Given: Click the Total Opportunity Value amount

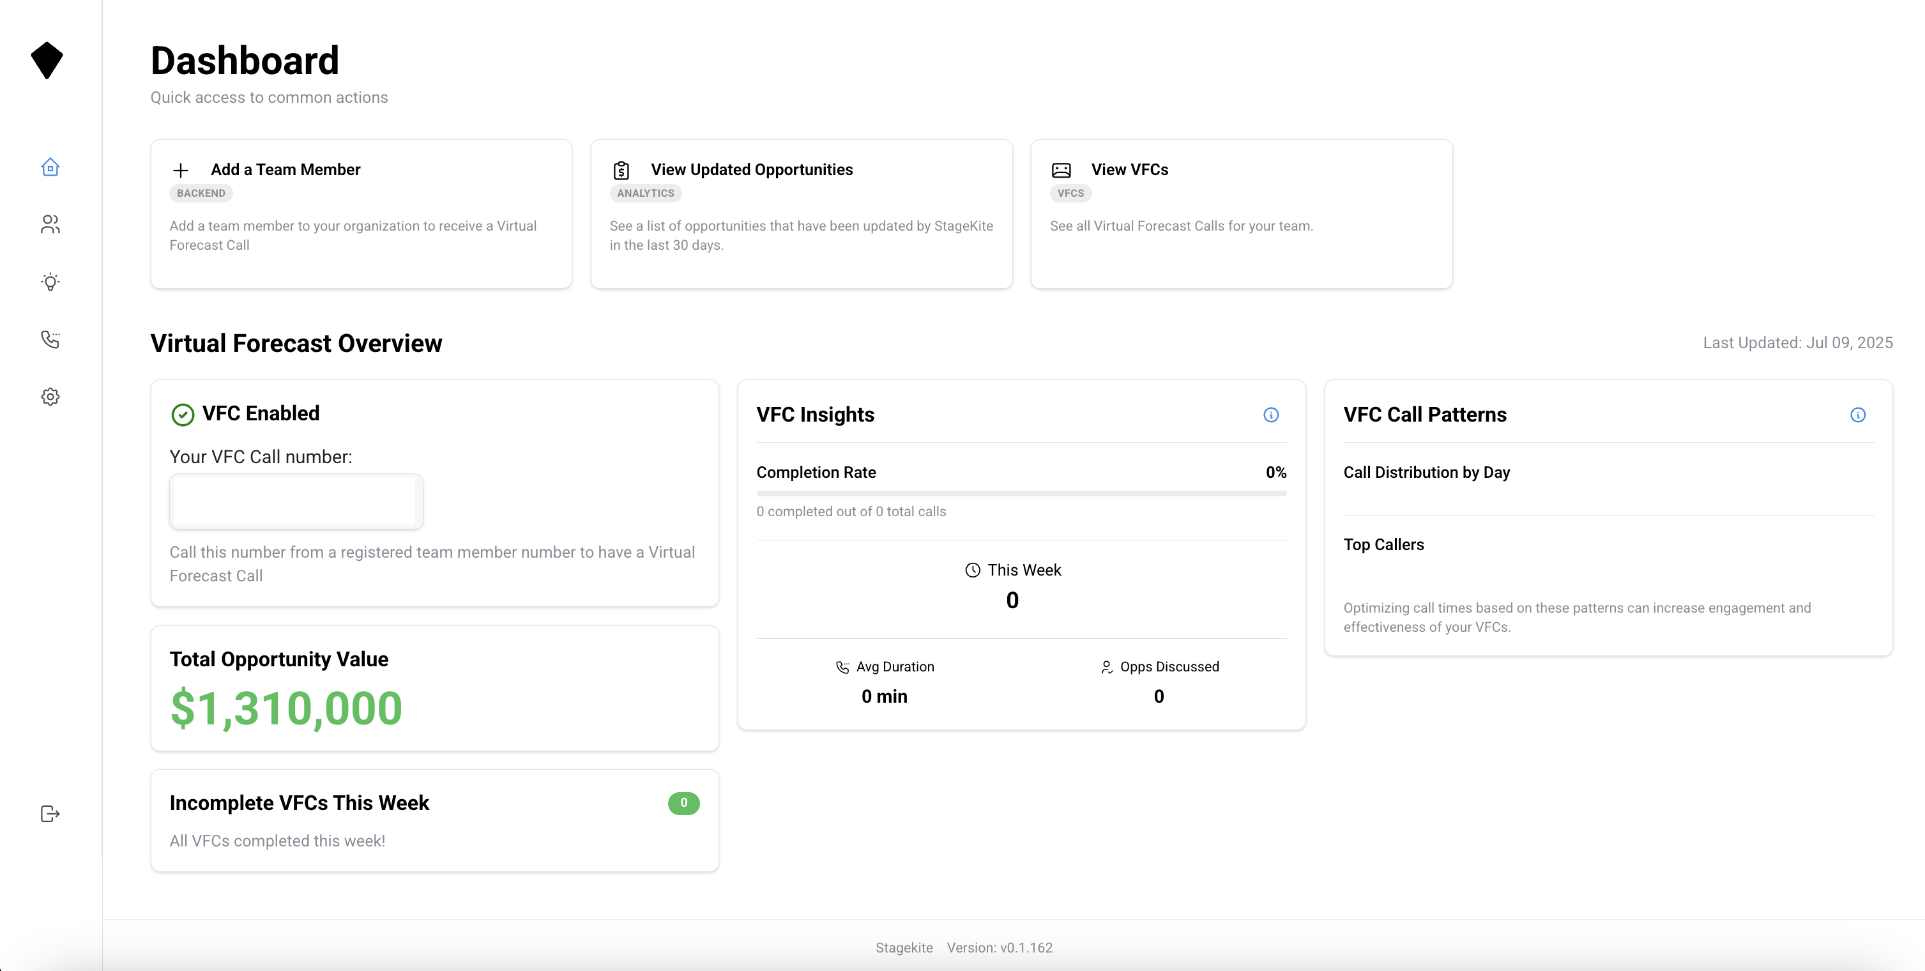Looking at the screenshot, I should click(x=286, y=708).
